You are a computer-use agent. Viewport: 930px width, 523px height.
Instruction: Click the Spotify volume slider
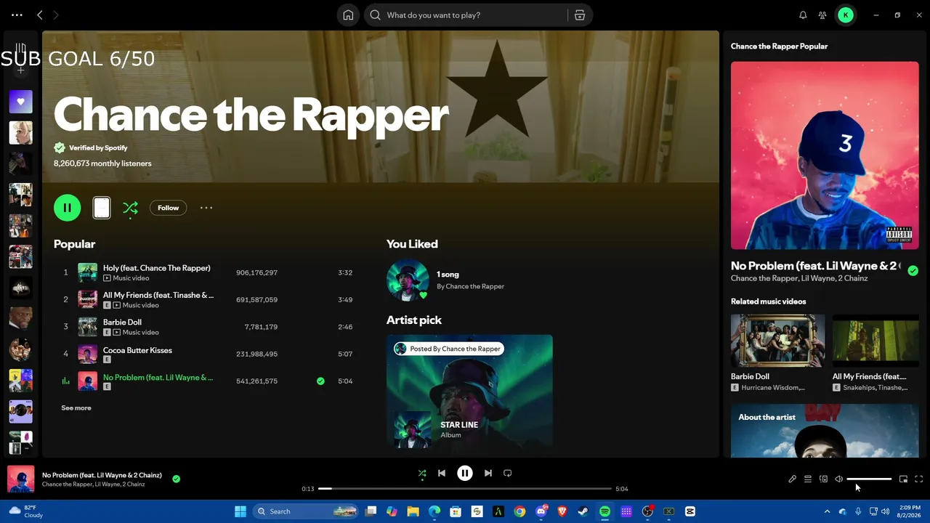pyautogui.click(x=869, y=479)
